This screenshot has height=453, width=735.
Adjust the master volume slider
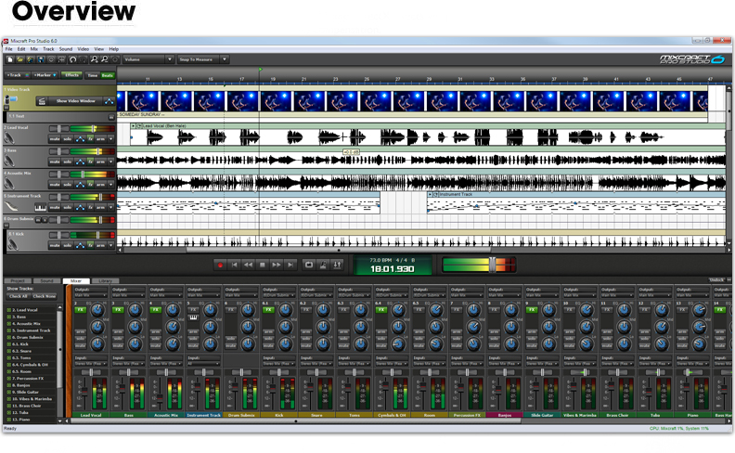(492, 265)
